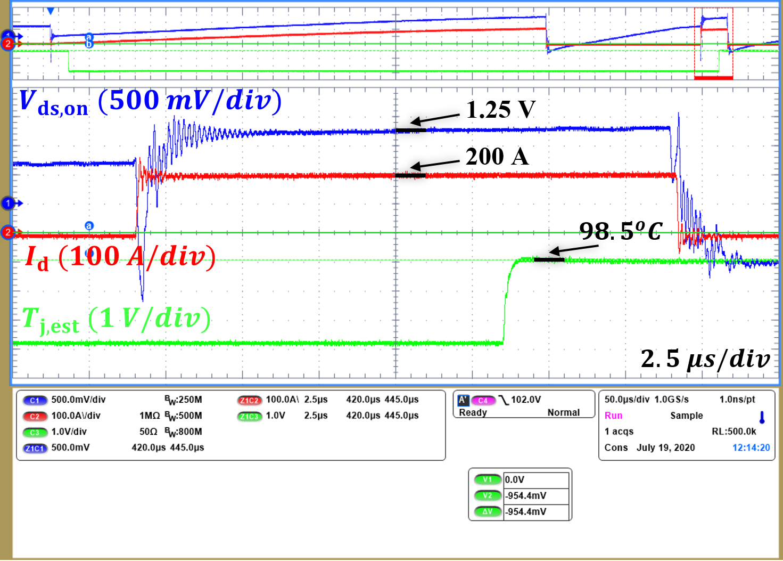Click the magenta Run status label

613,416
